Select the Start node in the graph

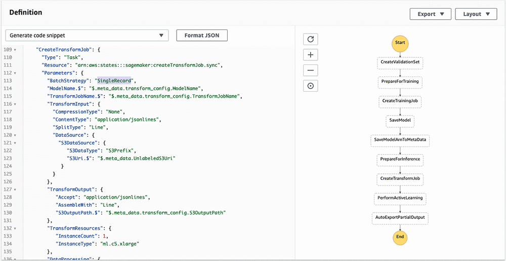click(x=400, y=43)
